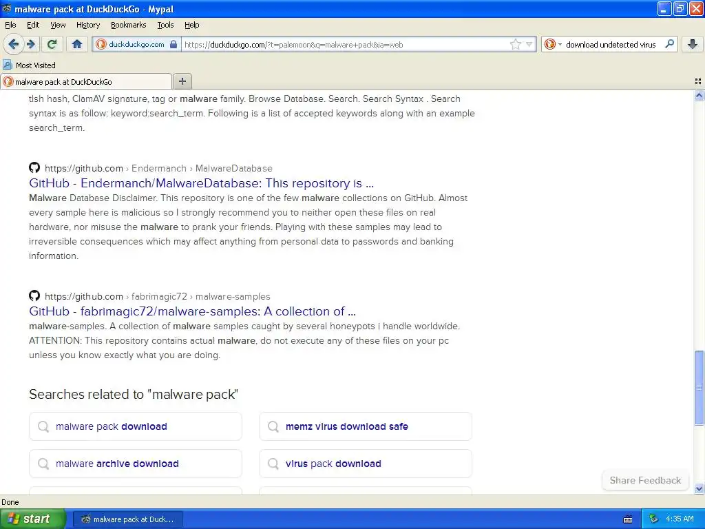Viewport: 705px width, 529px height.
Task: Click the 4:35 AM taskbar clock
Action: tap(680, 519)
